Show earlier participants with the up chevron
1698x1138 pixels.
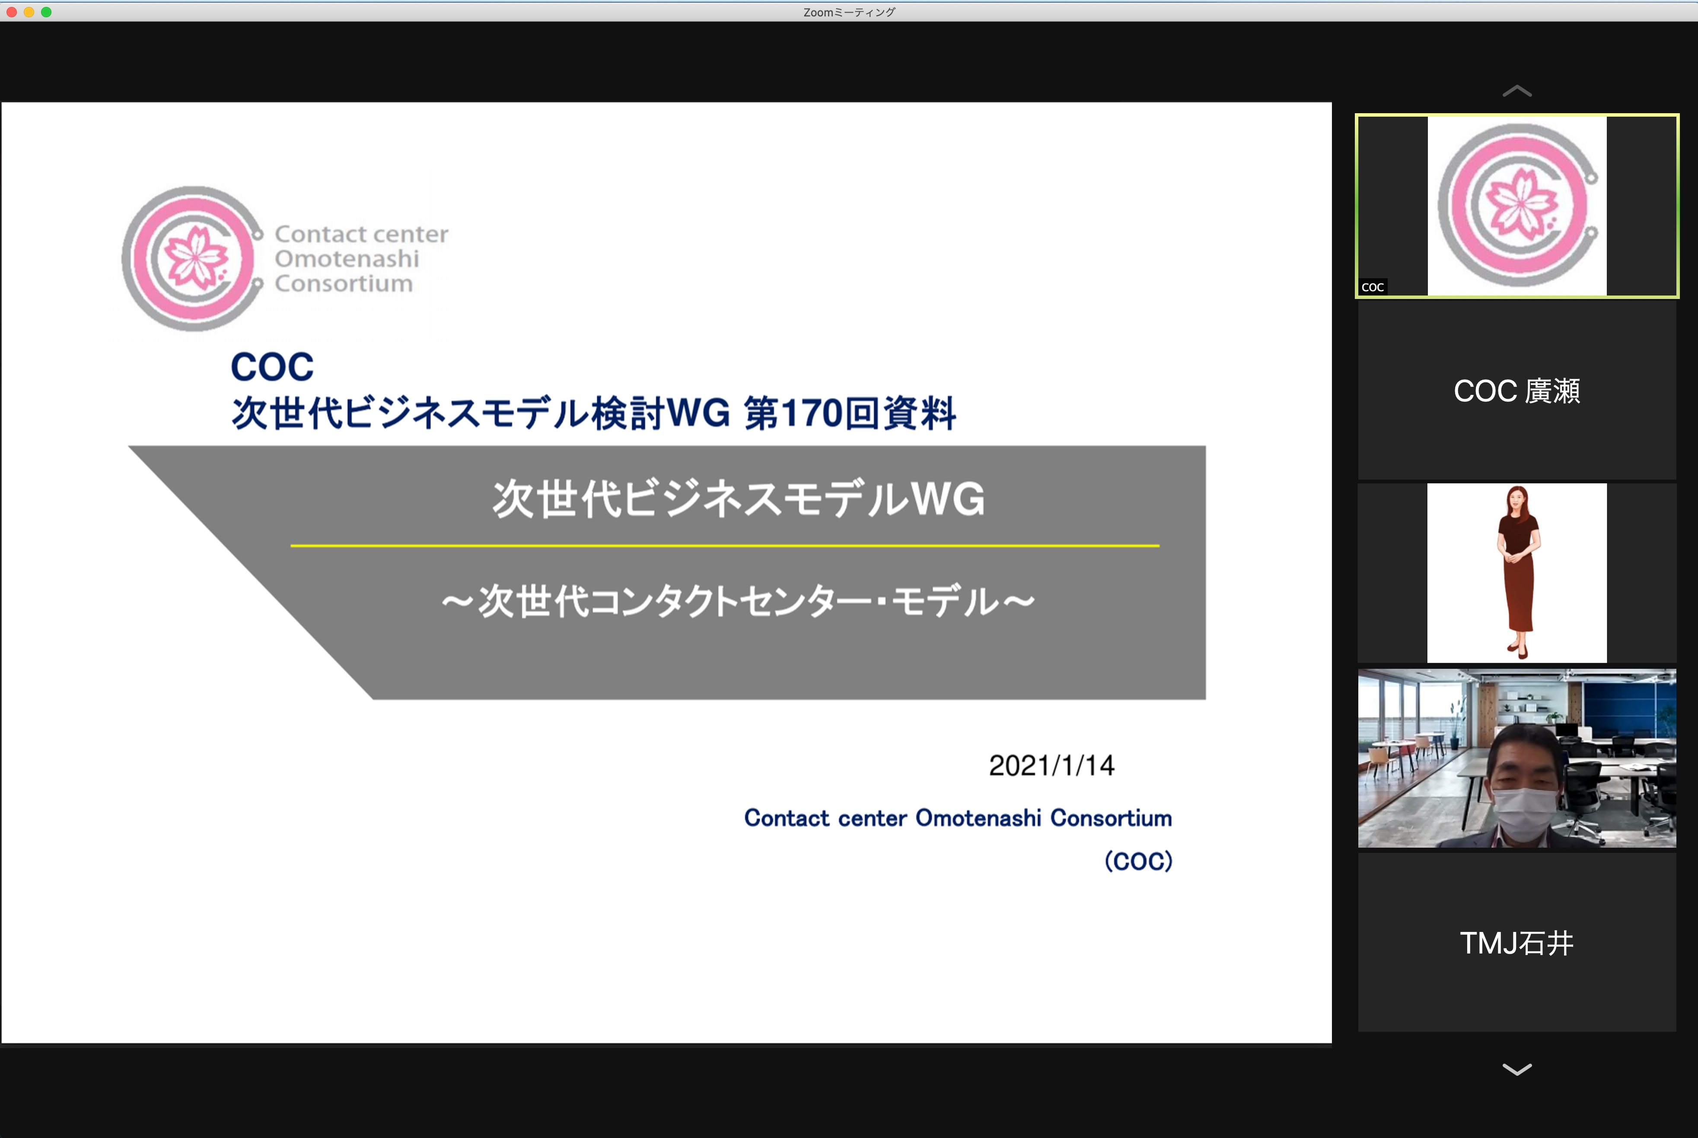tap(1516, 91)
